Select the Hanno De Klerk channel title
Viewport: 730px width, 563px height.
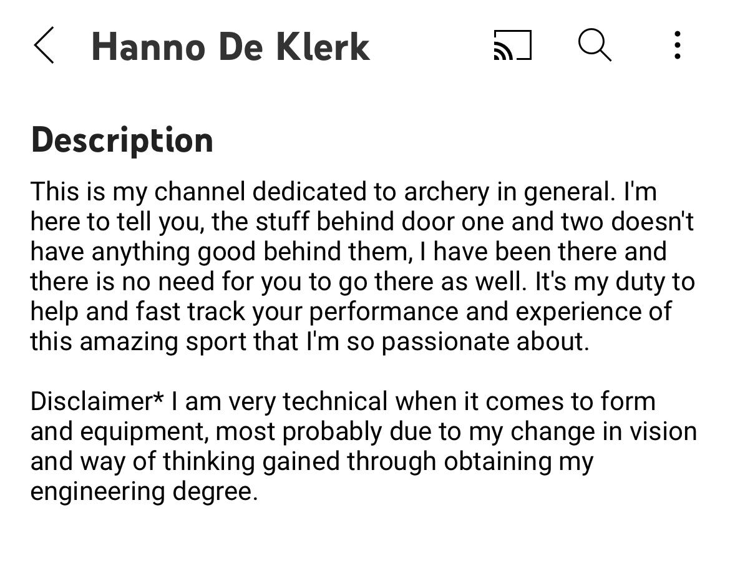coord(230,47)
